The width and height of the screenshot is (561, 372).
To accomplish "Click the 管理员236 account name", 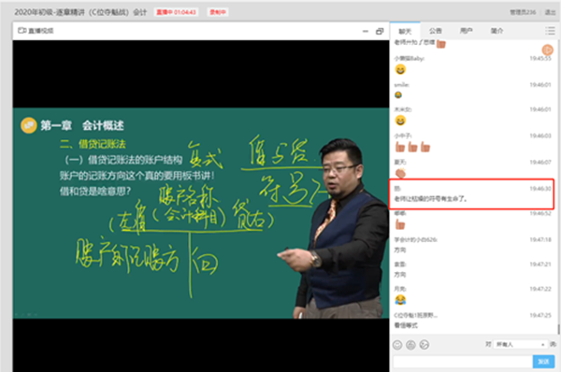I will 523,12.
